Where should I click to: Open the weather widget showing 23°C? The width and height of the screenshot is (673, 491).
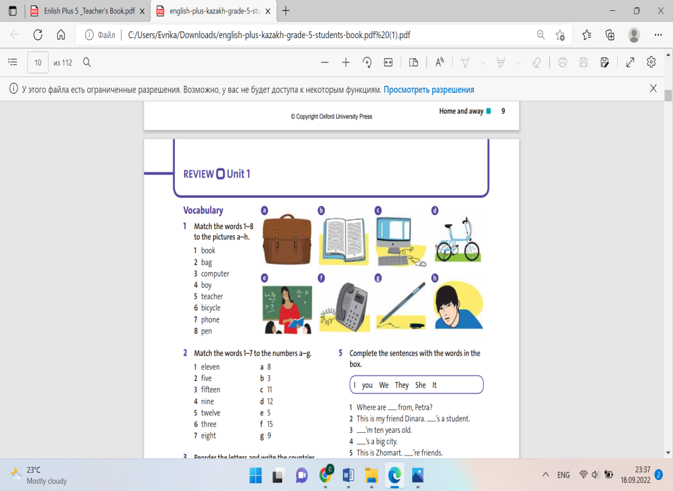[x=39, y=475]
